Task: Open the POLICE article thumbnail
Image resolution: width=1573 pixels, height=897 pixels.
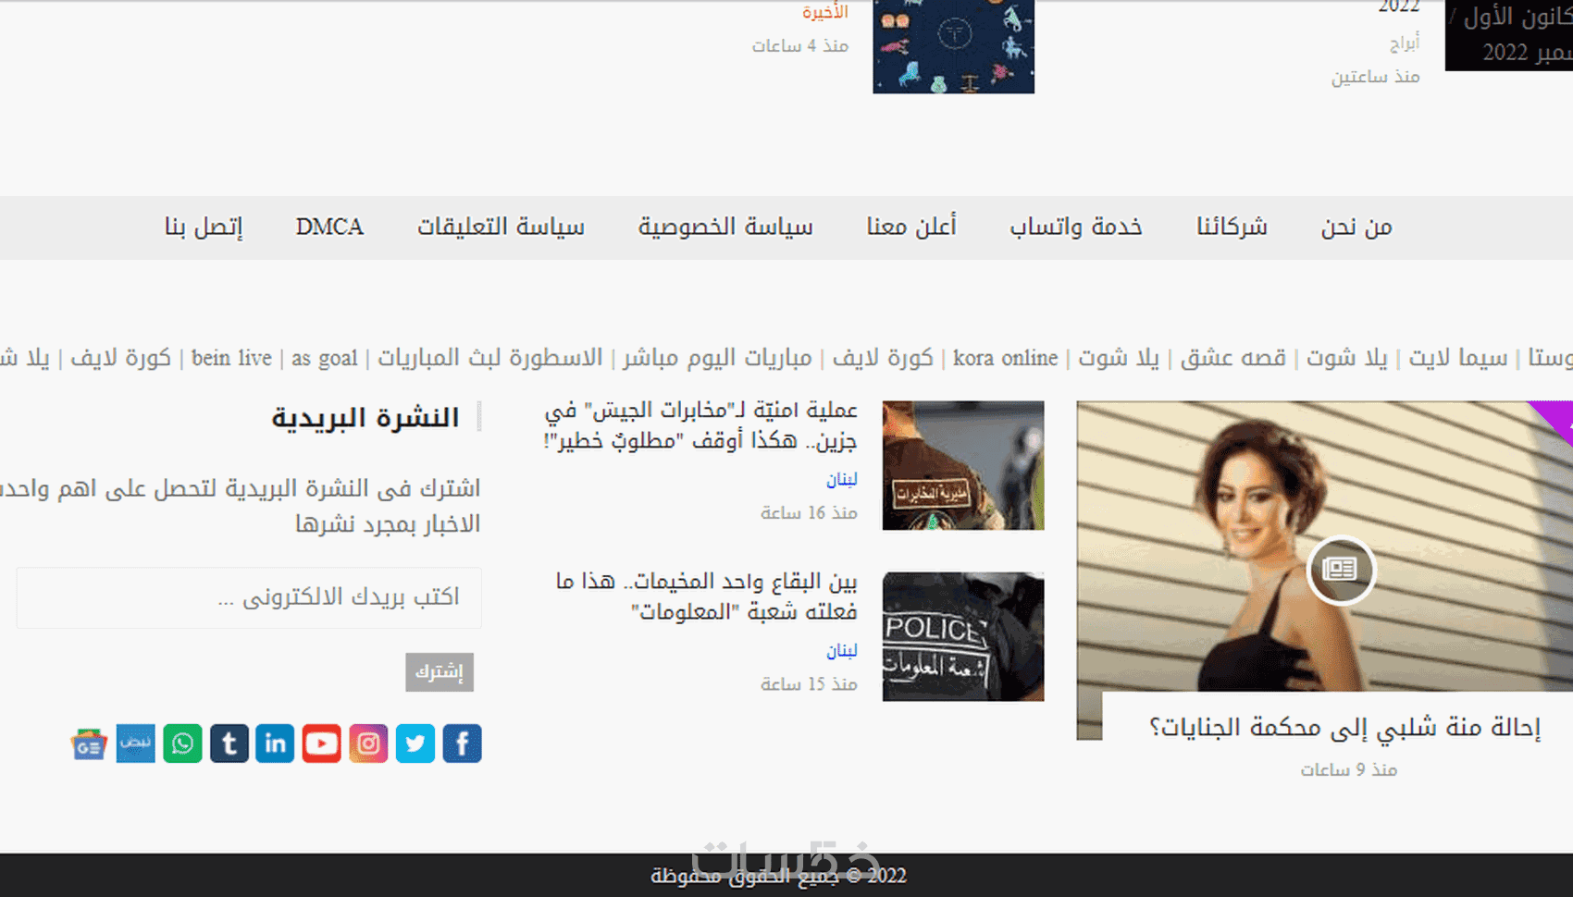Action: coord(963,636)
